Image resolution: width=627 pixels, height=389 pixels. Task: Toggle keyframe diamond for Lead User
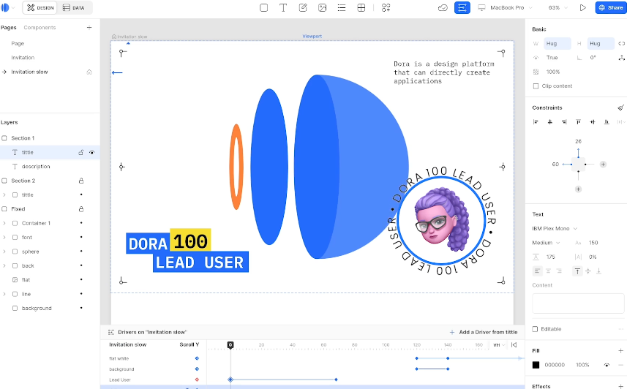pyautogui.click(x=197, y=379)
